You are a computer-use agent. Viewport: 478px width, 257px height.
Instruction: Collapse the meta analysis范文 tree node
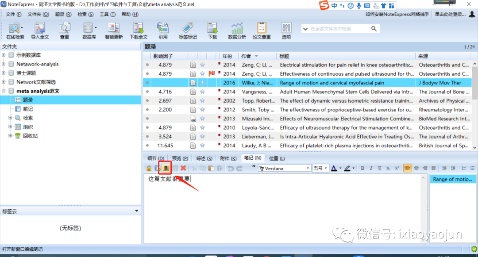pyautogui.click(x=4, y=91)
